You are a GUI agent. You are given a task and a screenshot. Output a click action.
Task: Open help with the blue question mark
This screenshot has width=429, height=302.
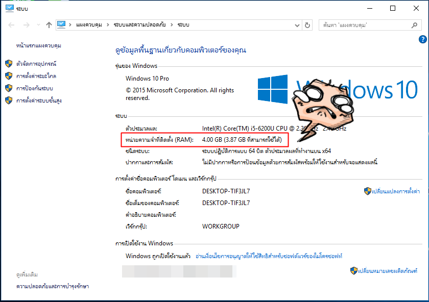pos(423,39)
